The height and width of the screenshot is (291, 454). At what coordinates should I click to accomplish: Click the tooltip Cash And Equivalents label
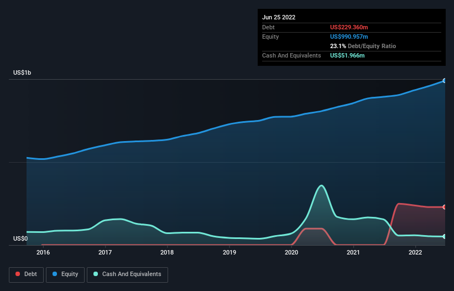coord(291,55)
